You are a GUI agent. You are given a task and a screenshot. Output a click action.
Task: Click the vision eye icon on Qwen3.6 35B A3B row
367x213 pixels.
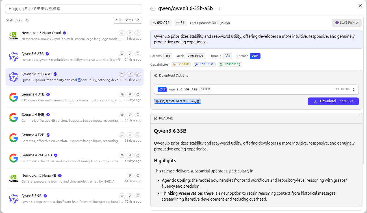click(122, 74)
